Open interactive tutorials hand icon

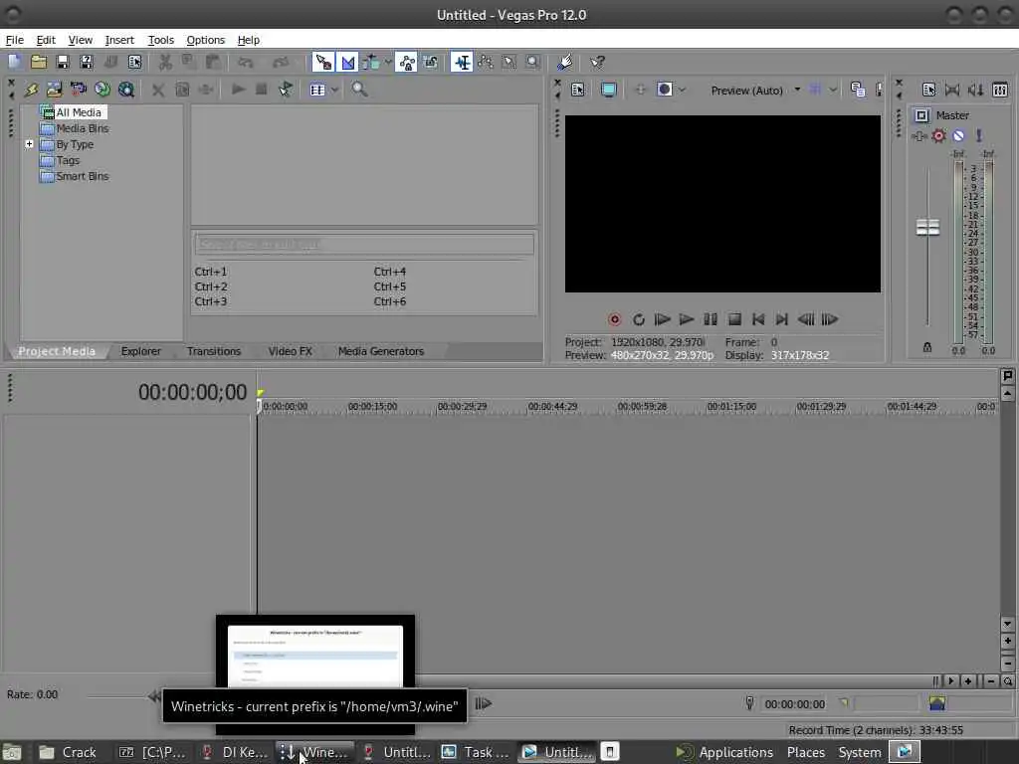(x=565, y=63)
